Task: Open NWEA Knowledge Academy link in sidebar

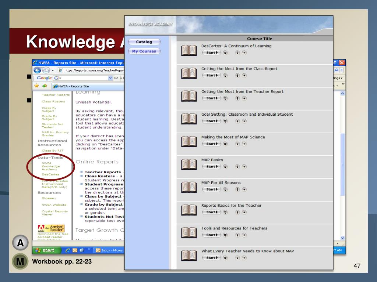Action: (51, 166)
